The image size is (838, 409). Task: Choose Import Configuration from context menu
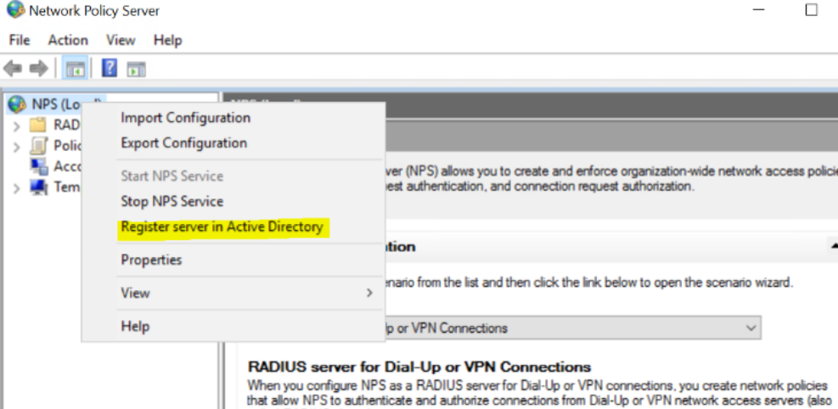click(185, 117)
